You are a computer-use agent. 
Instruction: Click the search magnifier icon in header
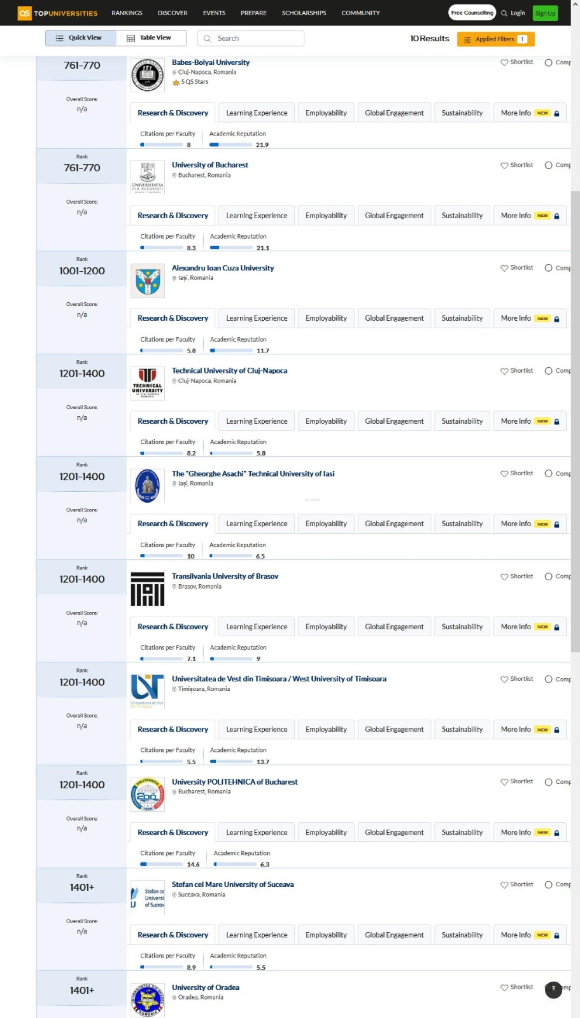click(504, 13)
